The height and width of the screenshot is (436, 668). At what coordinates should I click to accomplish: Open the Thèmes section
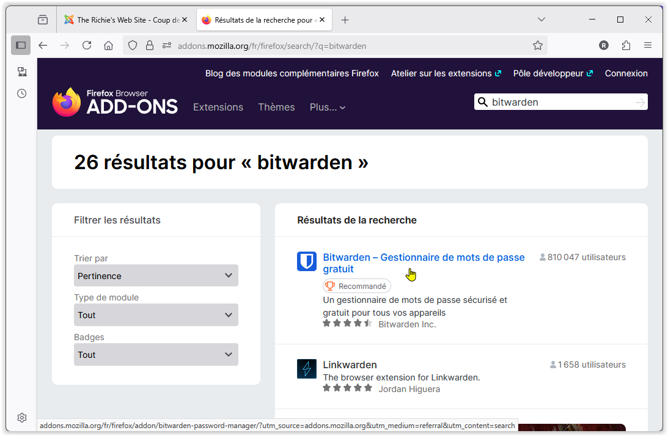(276, 107)
